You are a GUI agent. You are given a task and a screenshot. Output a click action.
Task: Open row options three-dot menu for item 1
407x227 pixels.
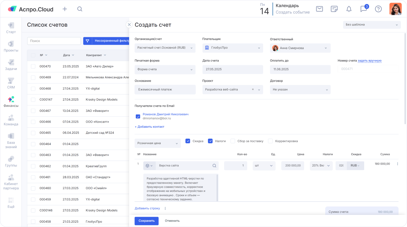(x=397, y=164)
